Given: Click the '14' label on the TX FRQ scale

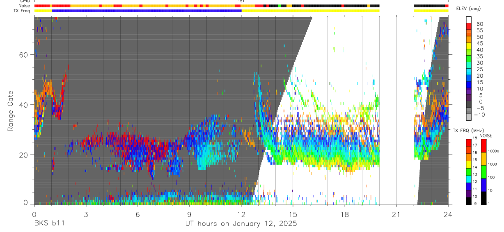Looking at the screenshot, I should click(475, 167).
